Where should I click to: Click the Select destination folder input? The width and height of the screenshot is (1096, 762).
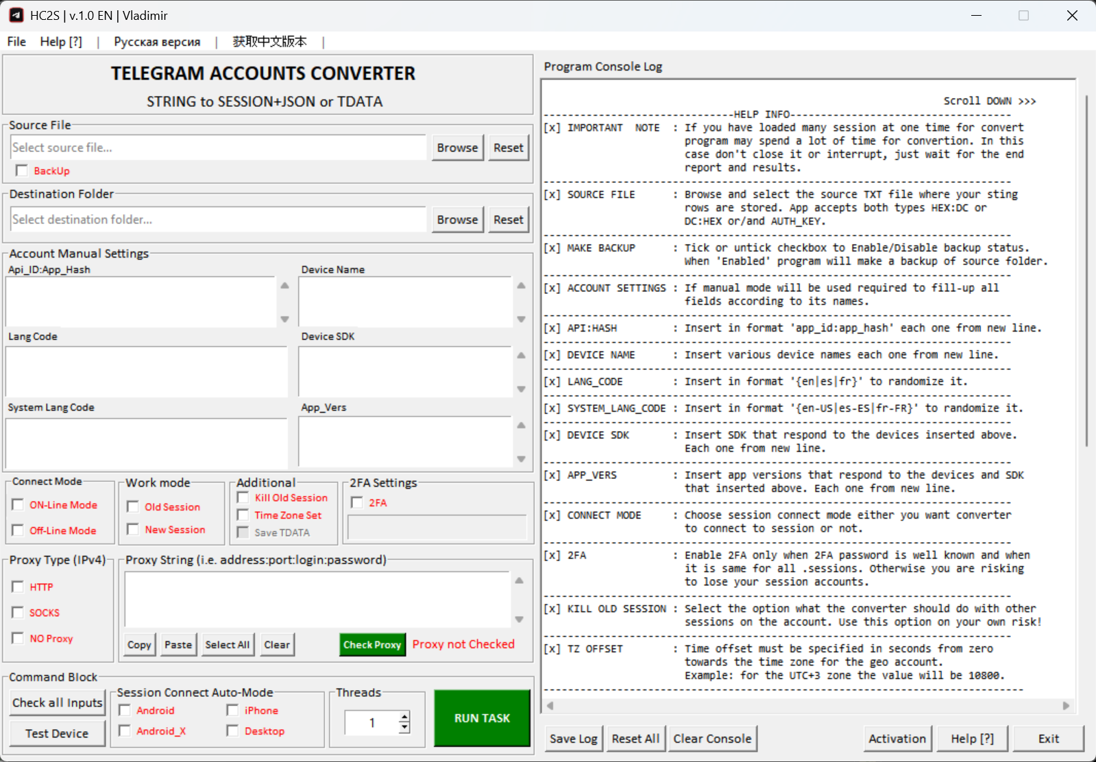tap(218, 219)
